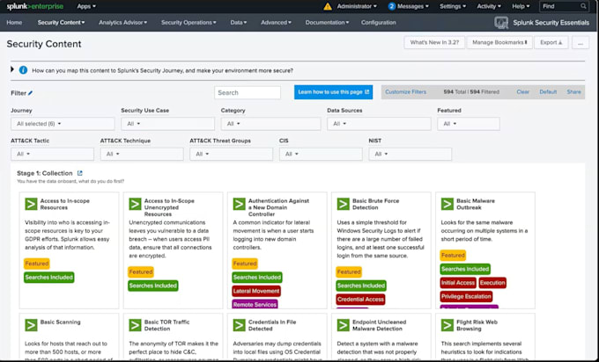This screenshot has width=599, height=362.
Task: Open the Documentation nav menu
Action: (327, 23)
